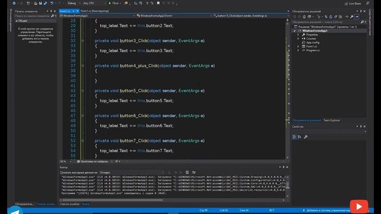Switch to Team Explorer tab
Image resolution: width=381 pixels, height=214 pixels.
(332, 120)
